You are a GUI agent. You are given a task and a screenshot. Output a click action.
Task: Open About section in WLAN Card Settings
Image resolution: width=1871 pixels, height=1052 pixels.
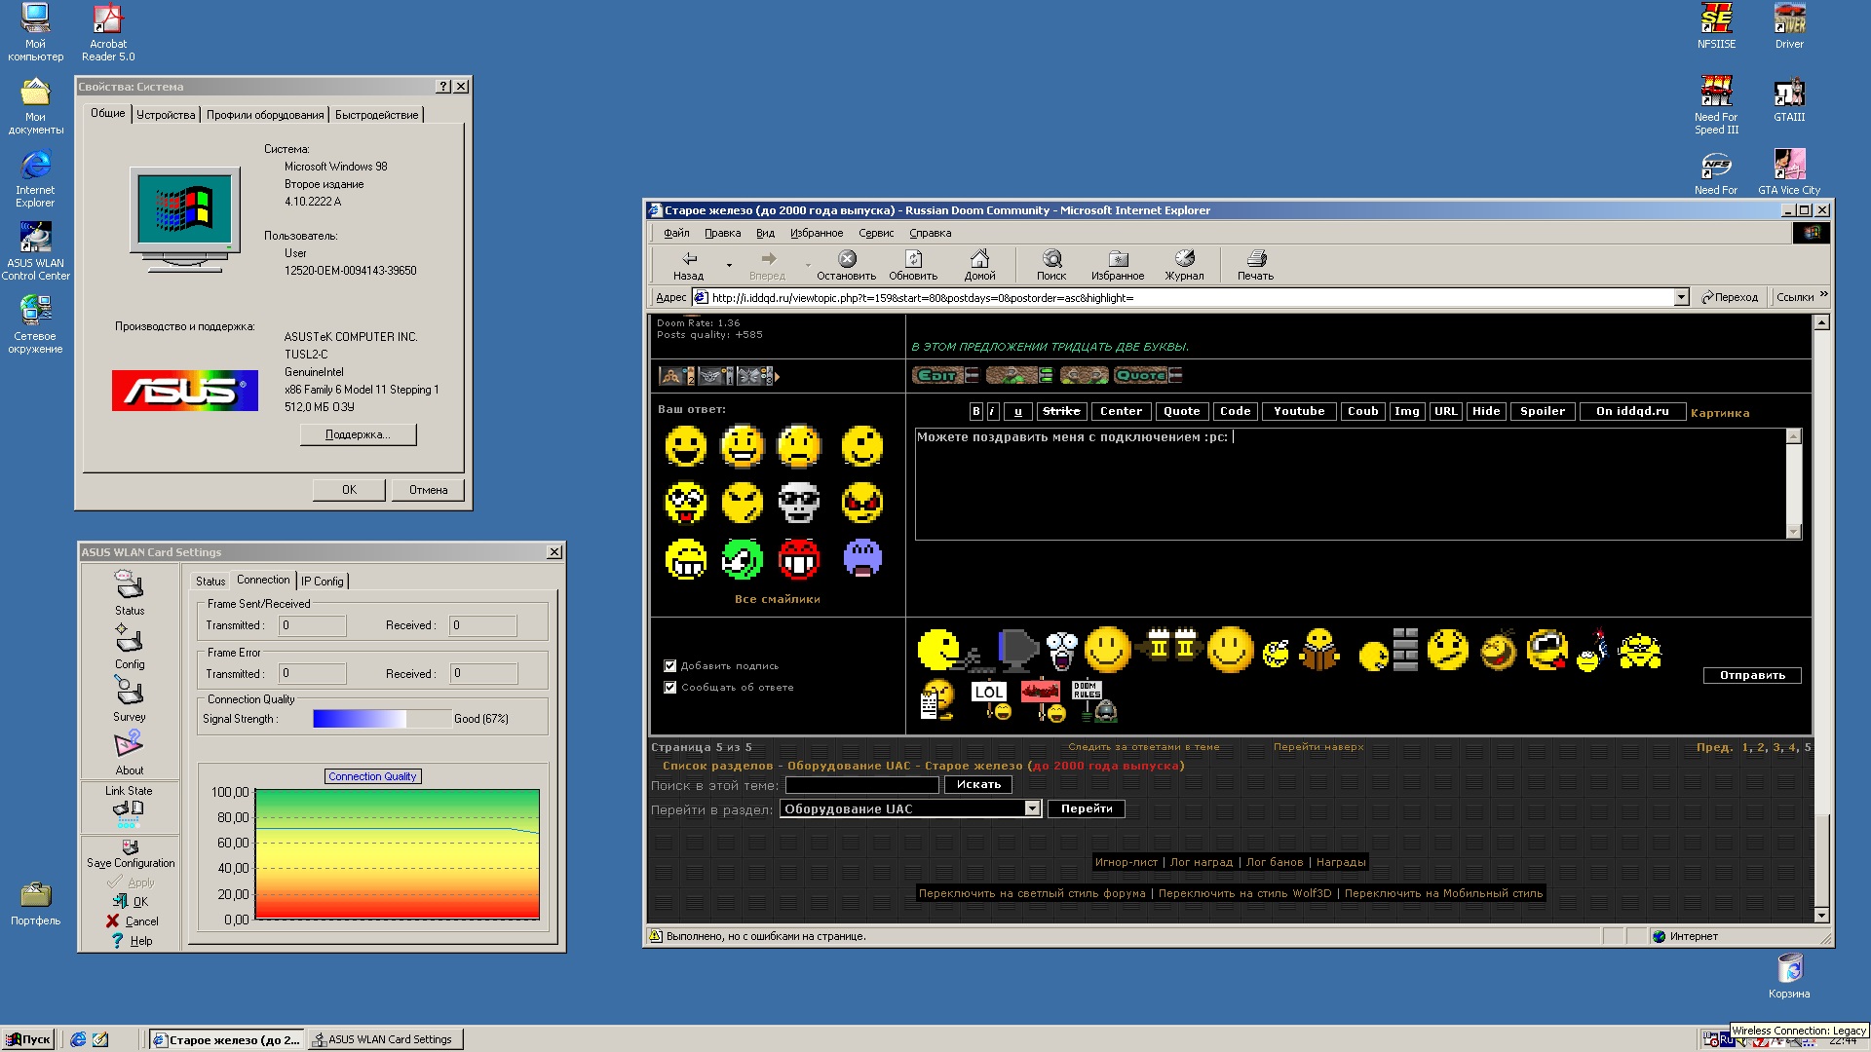click(x=130, y=753)
